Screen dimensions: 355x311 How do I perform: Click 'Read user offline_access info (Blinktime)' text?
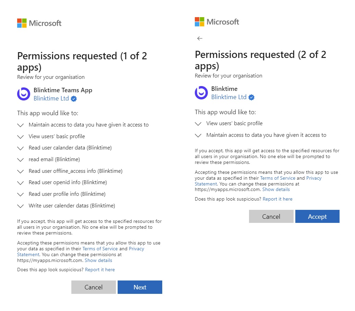(x=75, y=171)
